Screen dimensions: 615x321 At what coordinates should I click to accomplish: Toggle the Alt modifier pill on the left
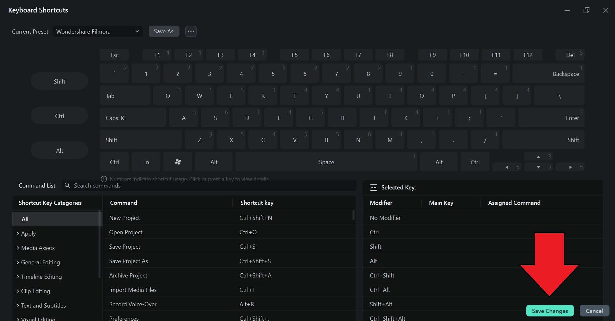[x=59, y=150]
